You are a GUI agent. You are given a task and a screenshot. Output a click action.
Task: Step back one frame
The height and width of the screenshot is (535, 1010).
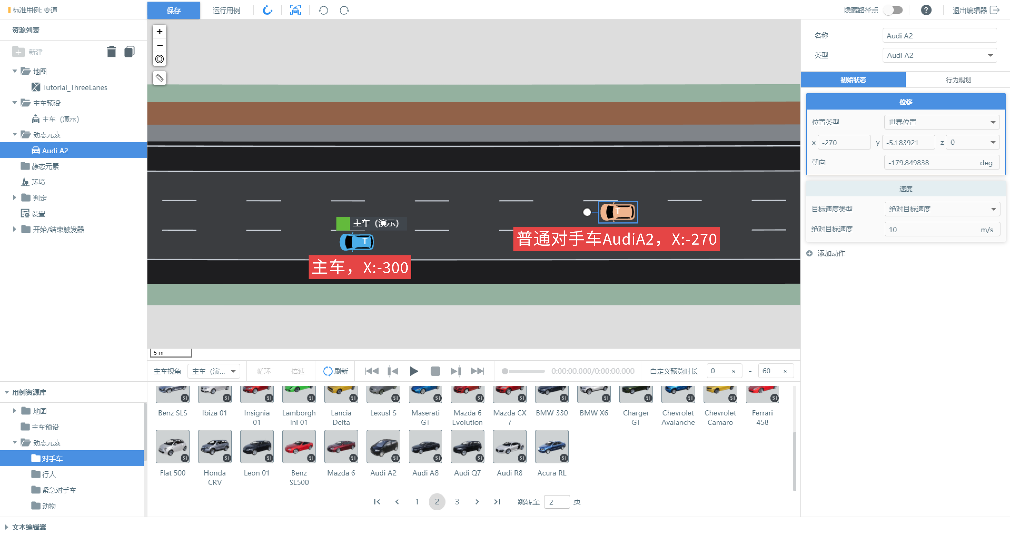(393, 371)
